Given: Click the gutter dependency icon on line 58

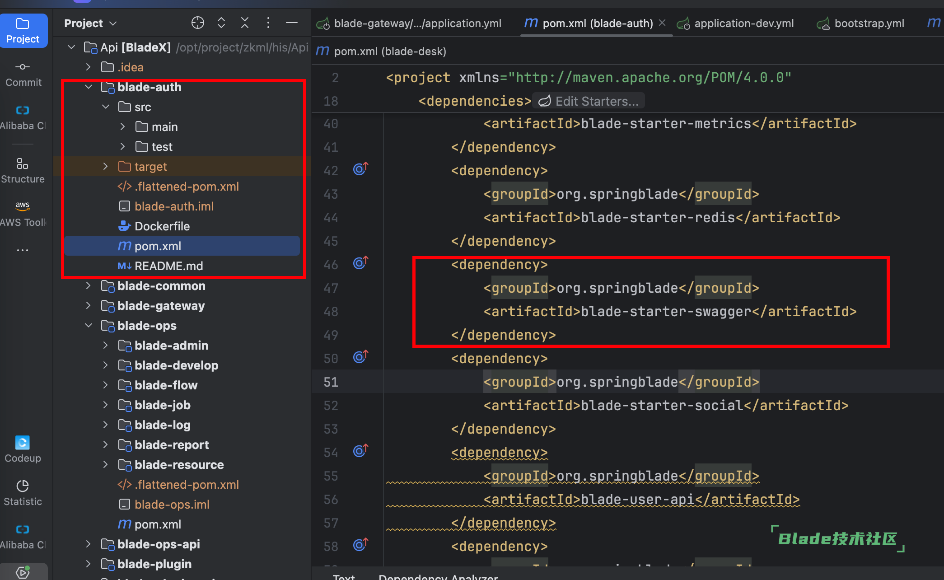Looking at the screenshot, I should (x=360, y=544).
